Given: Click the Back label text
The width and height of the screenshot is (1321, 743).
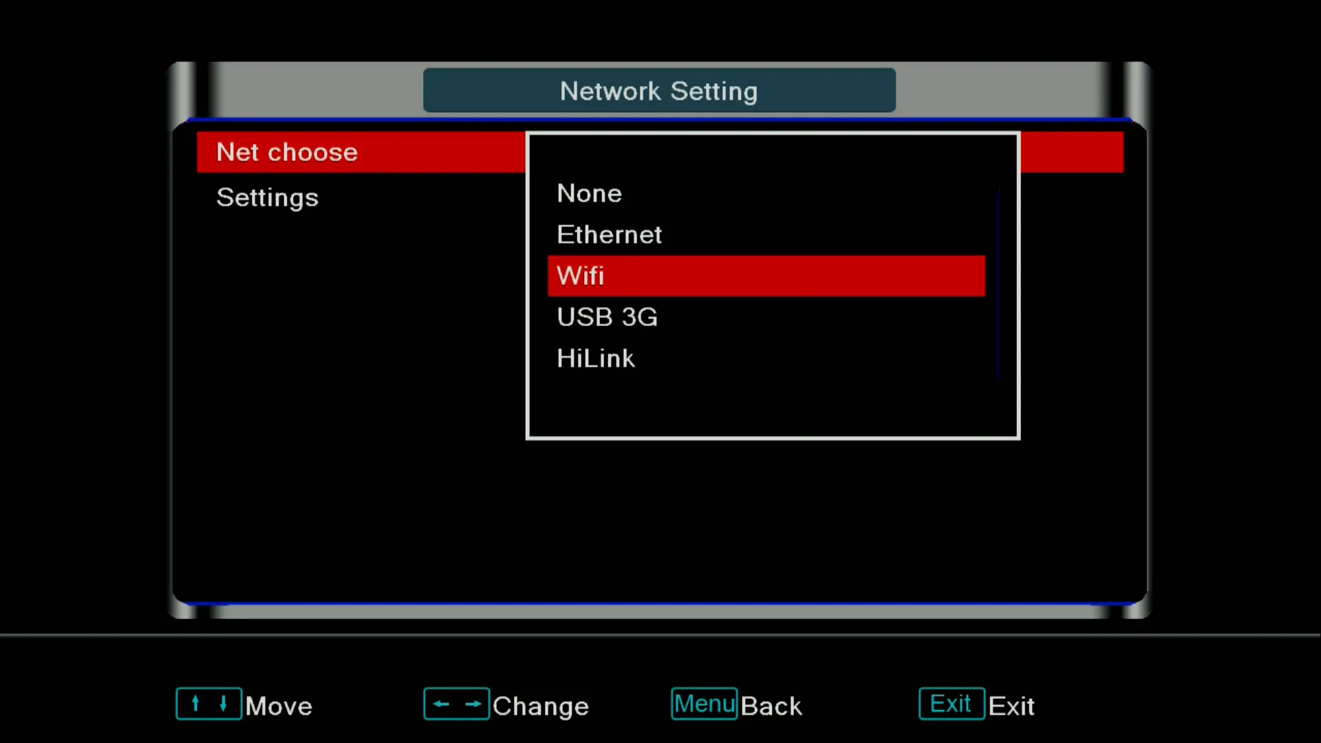Looking at the screenshot, I should (771, 706).
